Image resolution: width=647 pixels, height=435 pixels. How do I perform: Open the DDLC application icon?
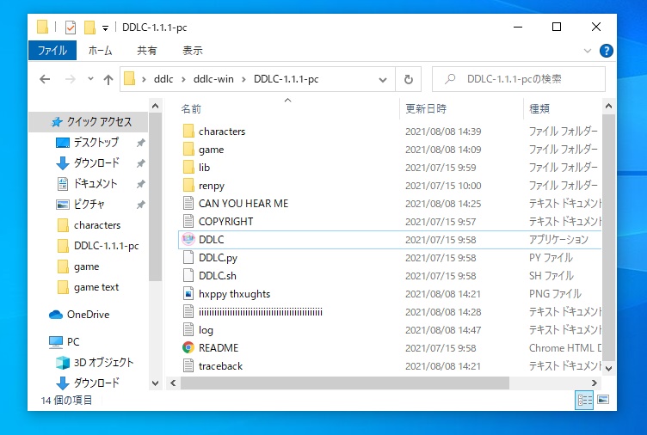(x=188, y=240)
